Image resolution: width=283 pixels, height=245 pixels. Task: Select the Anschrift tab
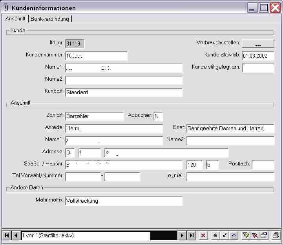tap(15, 18)
